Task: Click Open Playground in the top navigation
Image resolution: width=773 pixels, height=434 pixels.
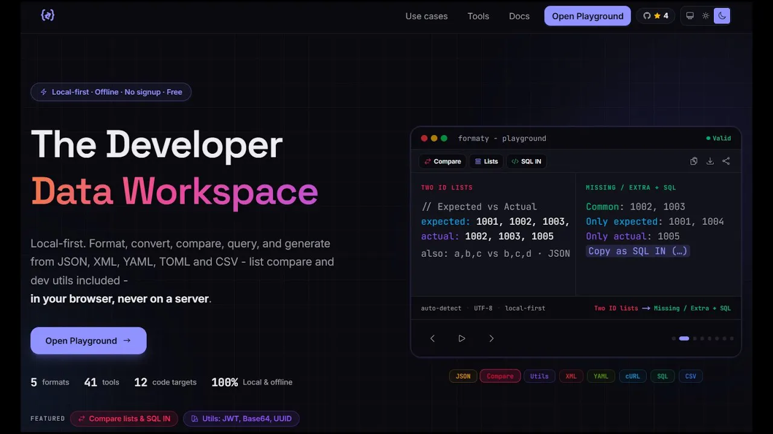Action: click(x=588, y=16)
